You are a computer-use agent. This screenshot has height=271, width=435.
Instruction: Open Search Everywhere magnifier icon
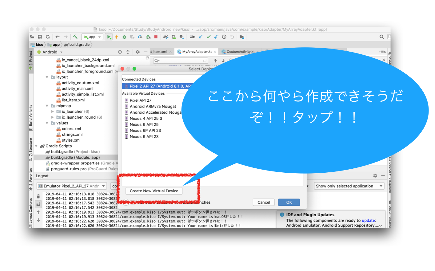[381, 37]
